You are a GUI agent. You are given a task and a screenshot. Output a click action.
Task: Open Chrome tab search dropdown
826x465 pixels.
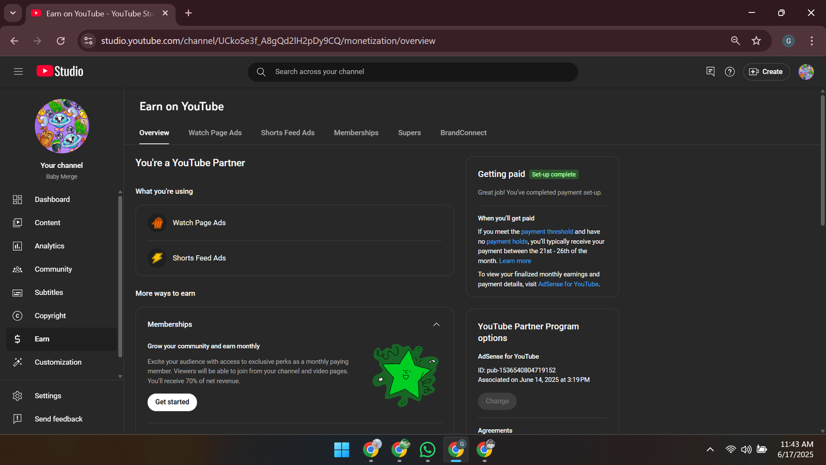(x=13, y=13)
